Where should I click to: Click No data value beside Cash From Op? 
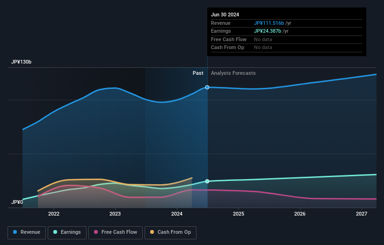pos(263,48)
